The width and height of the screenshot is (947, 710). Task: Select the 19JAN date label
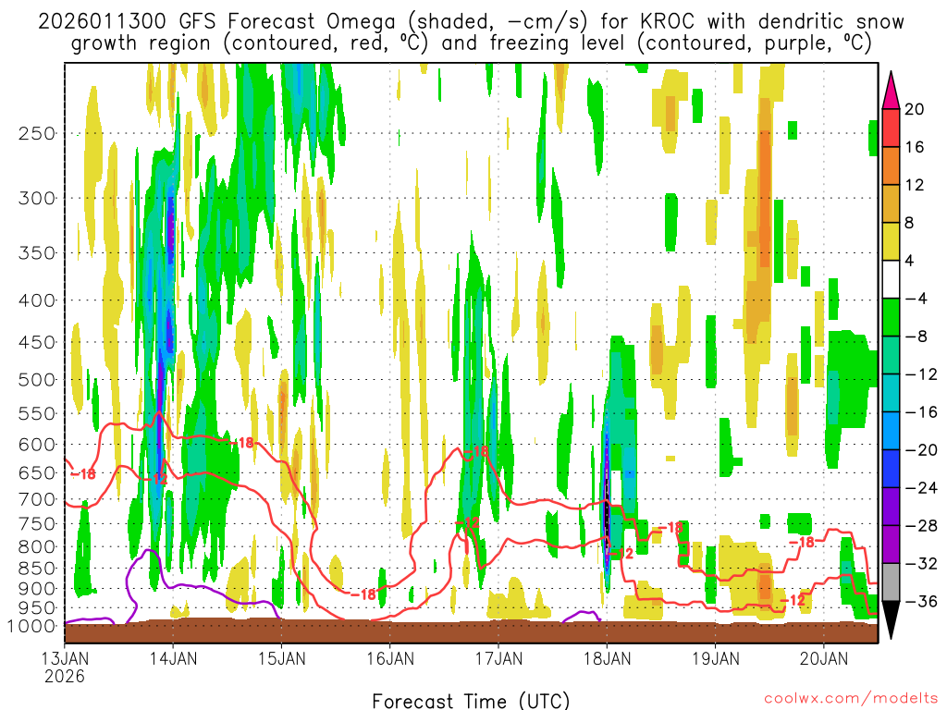(716, 658)
